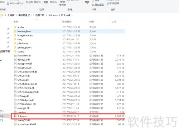The height and width of the screenshot is (135, 179).
Task: Open the audio folder
Action: coord(20,27)
